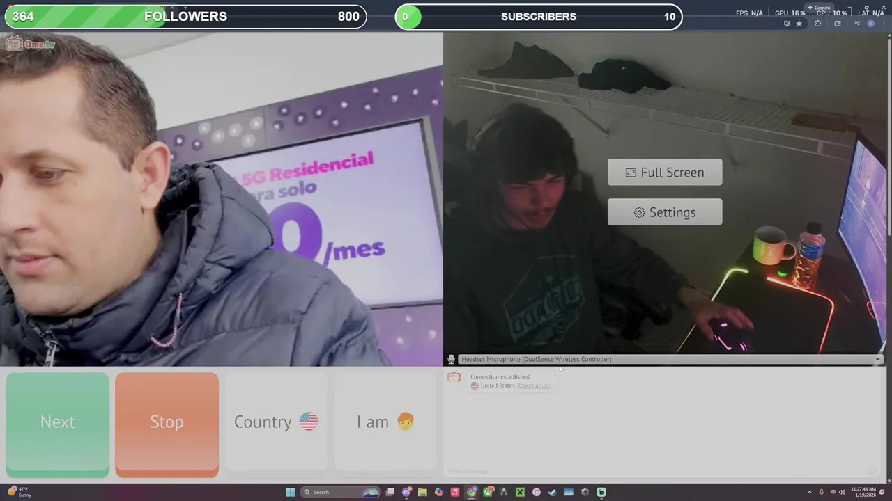
Task: Click the United States chat text
Action: [x=498, y=385]
